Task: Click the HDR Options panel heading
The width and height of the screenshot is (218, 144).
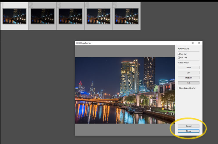Action: 183,49
